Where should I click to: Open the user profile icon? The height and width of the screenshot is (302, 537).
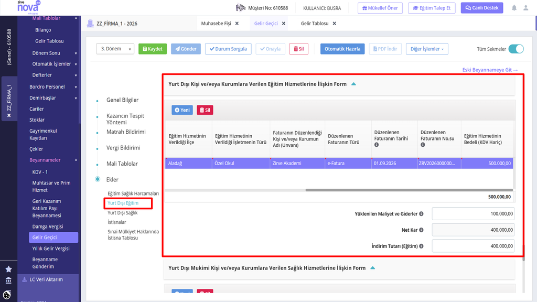[525, 8]
